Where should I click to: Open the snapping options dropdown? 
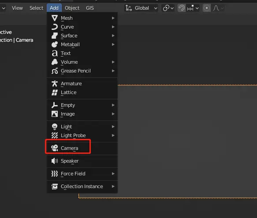pyautogui.click(x=193, y=8)
